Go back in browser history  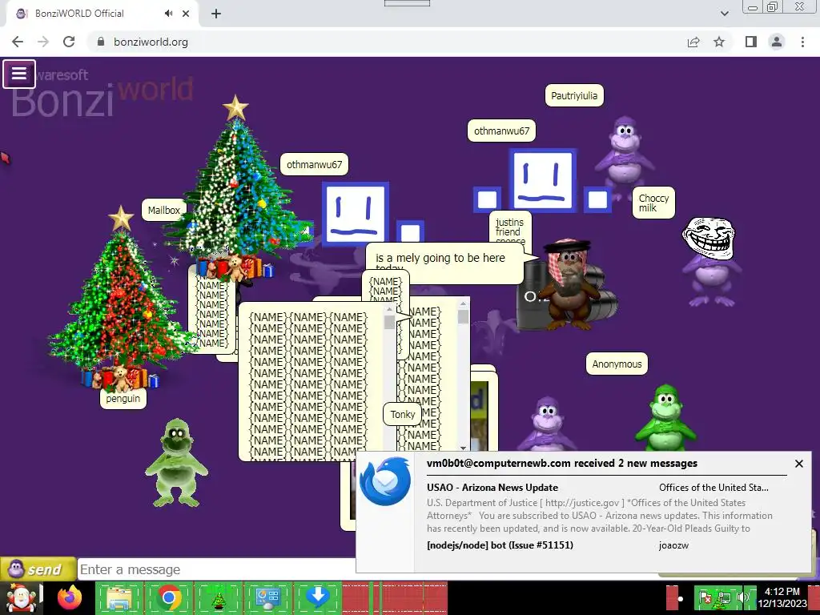click(x=18, y=42)
